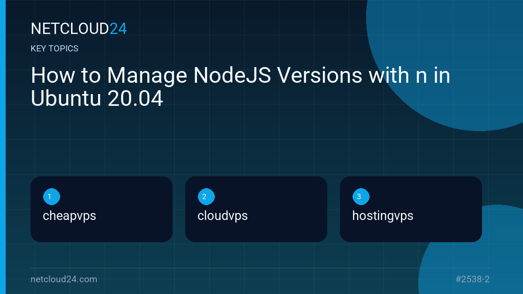
Task: Click the number 1 badge on cheapvps card
Action: pyautogui.click(x=51, y=197)
